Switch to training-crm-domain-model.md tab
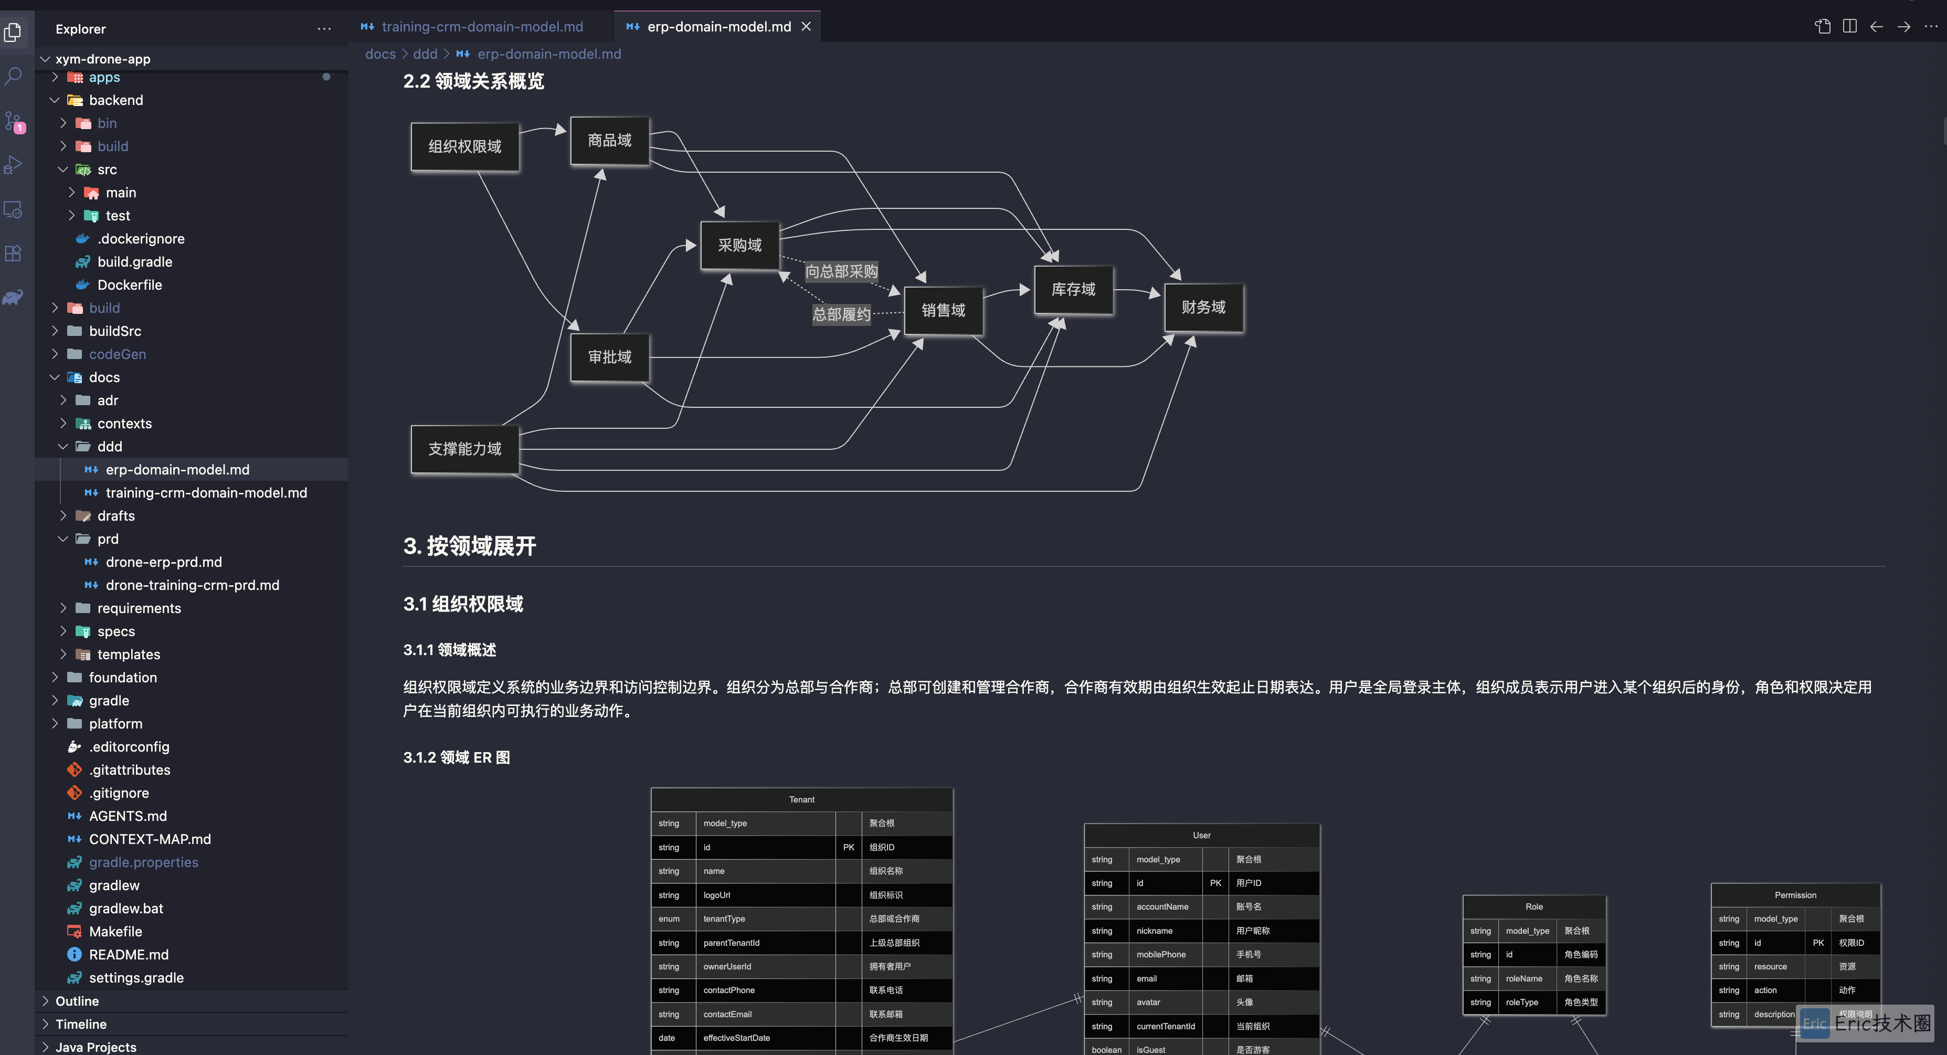 (481, 26)
